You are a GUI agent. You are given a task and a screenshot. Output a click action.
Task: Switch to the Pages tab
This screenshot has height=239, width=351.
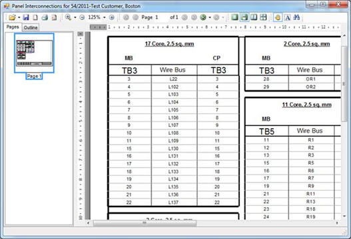click(13, 27)
